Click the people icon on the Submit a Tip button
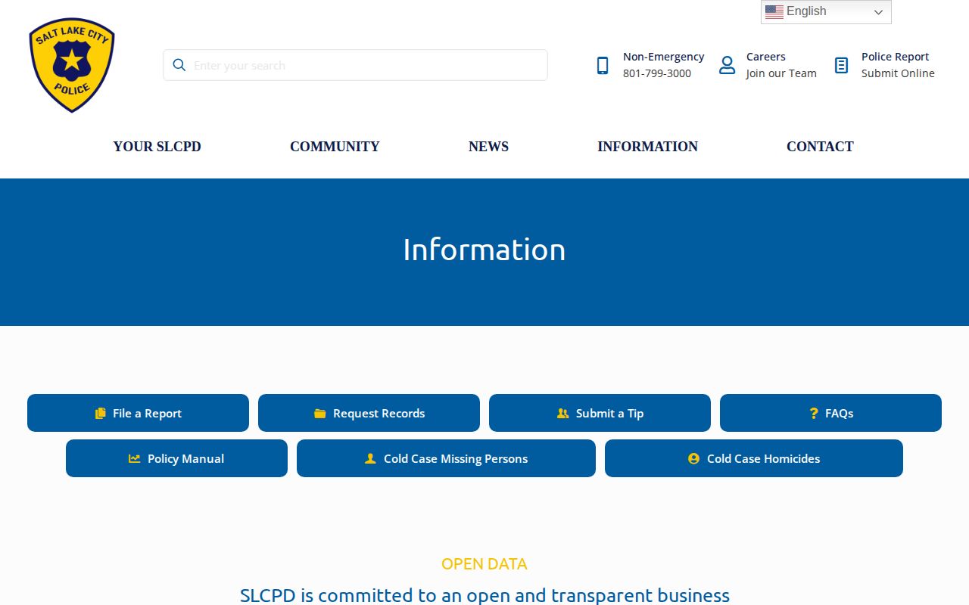Image resolution: width=969 pixels, height=605 pixels. point(562,413)
